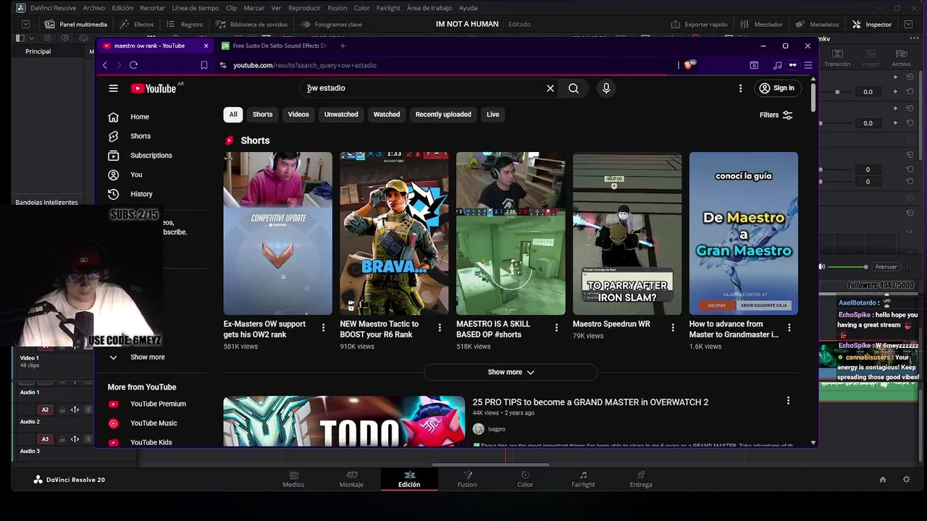Expand Show more under Shorts shelf

(511, 372)
